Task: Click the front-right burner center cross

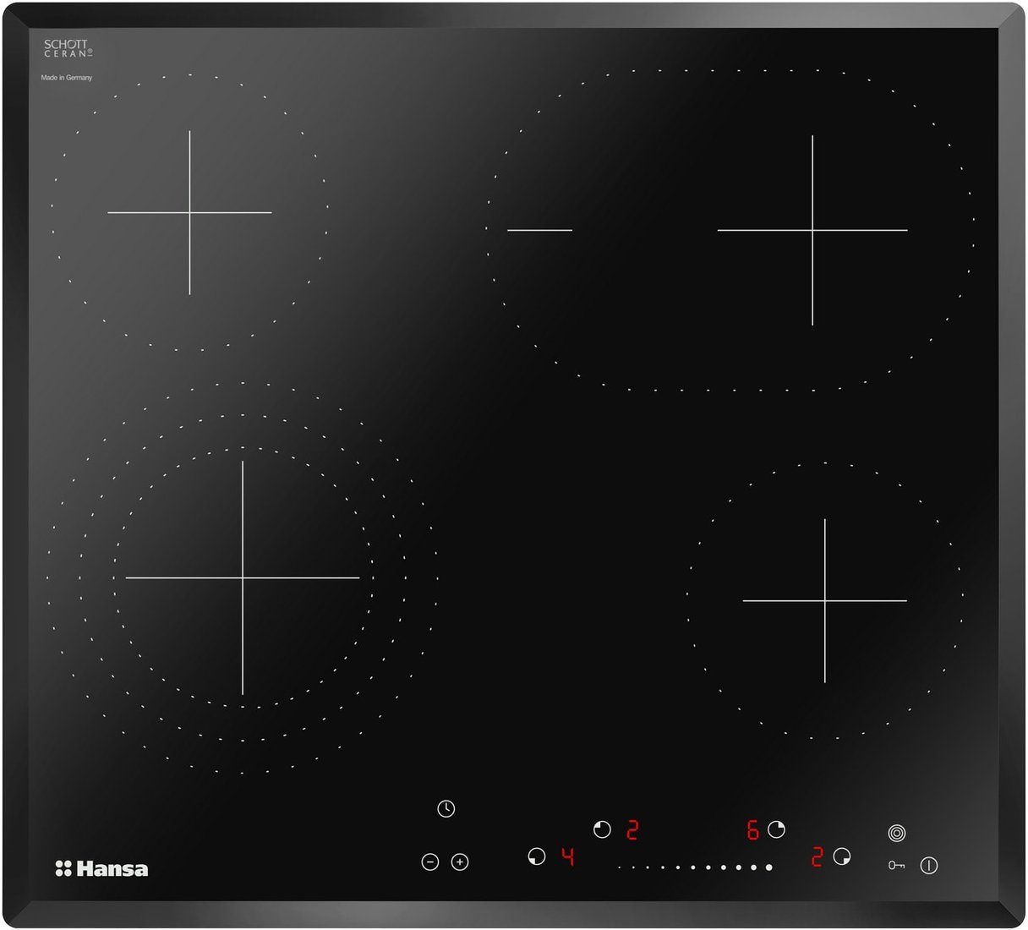Action: 824,600
